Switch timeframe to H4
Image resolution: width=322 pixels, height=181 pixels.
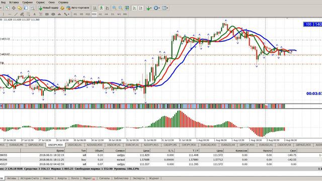tap(106, 14)
